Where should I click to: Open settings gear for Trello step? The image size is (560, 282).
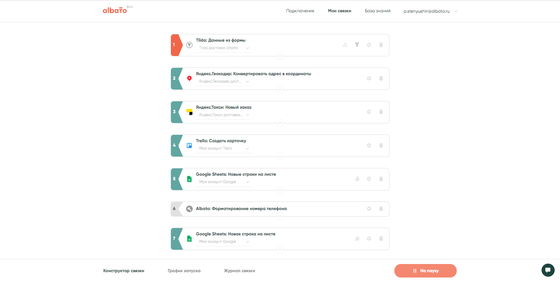coord(369,145)
